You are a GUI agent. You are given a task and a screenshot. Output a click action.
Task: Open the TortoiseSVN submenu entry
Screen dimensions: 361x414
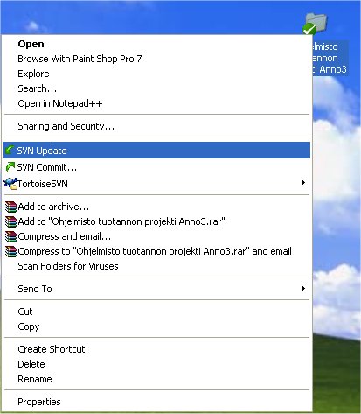click(156, 184)
